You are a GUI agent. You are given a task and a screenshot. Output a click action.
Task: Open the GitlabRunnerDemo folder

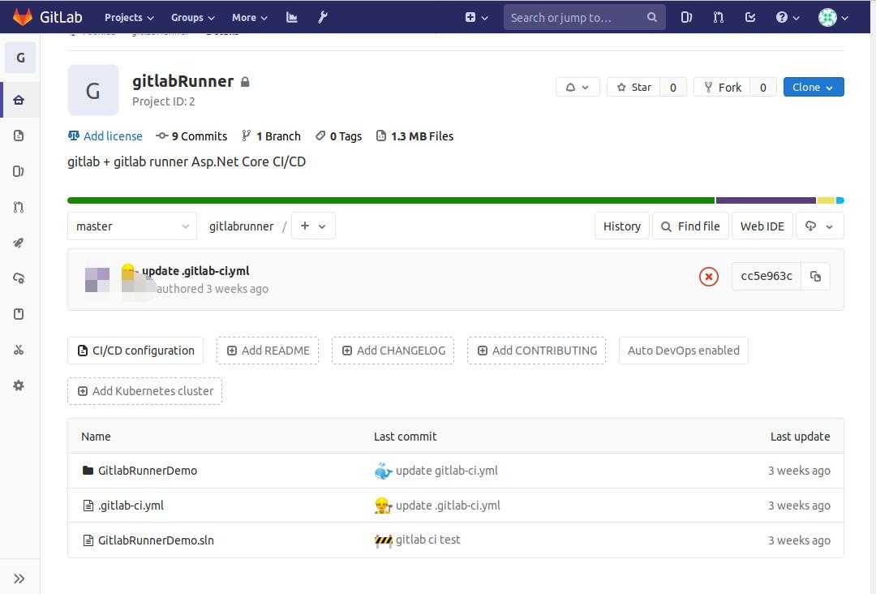[148, 471]
